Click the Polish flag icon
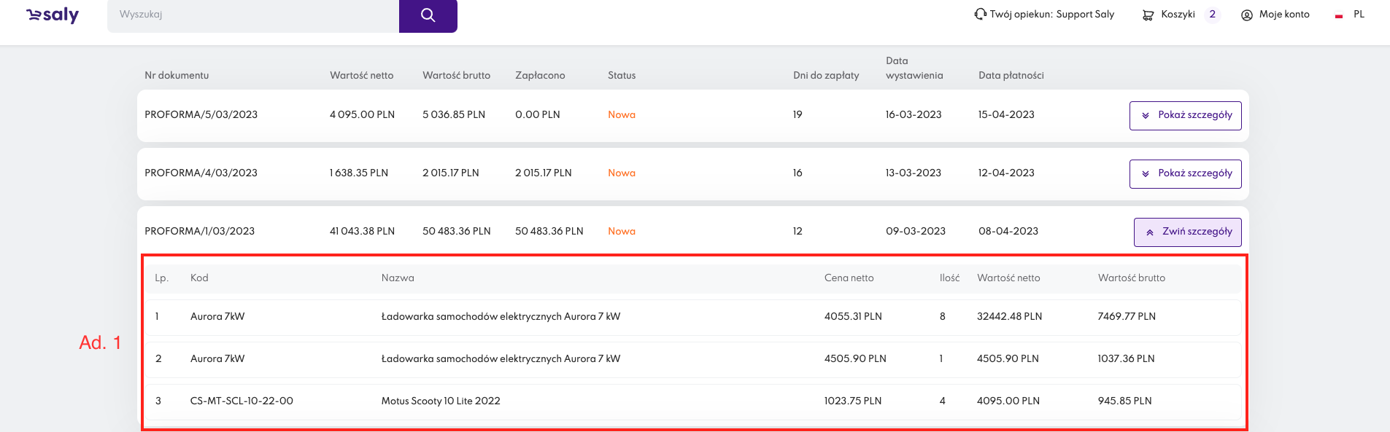The height and width of the screenshot is (432, 1390). [x=1338, y=15]
